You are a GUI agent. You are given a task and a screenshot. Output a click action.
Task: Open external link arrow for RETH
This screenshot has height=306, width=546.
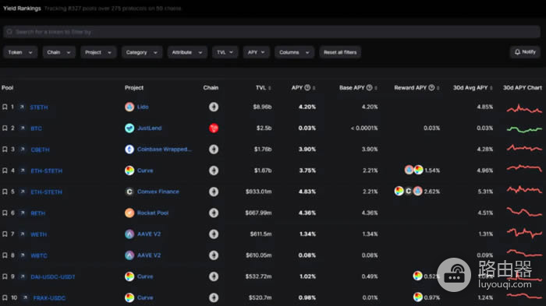(23, 213)
